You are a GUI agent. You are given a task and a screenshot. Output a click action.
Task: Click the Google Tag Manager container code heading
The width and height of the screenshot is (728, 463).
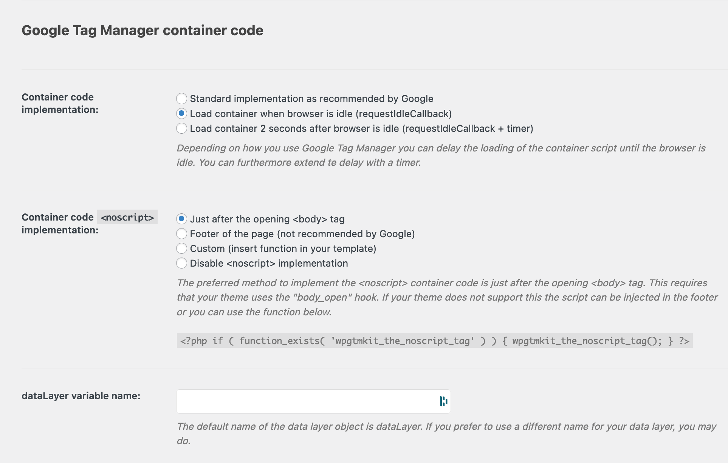[143, 30]
